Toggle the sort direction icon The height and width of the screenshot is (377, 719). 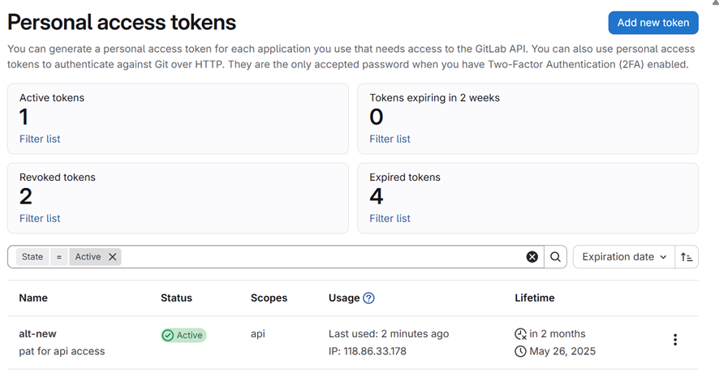click(x=687, y=257)
